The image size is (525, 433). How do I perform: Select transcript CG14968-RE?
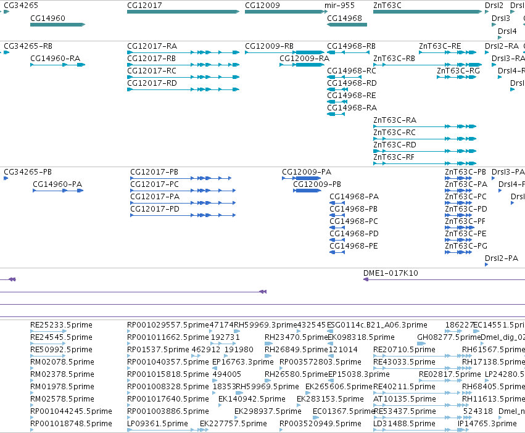tap(337, 102)
